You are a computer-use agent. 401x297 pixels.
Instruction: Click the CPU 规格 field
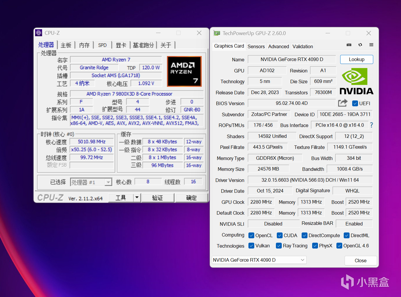(137, 94)
